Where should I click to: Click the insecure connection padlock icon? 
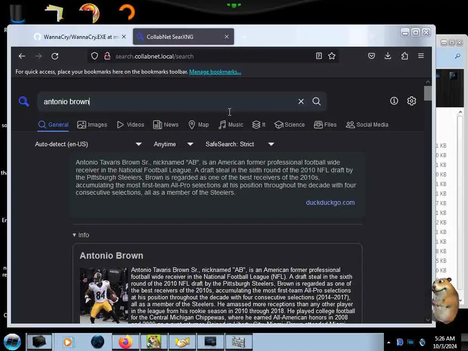[x=107, y=56]
